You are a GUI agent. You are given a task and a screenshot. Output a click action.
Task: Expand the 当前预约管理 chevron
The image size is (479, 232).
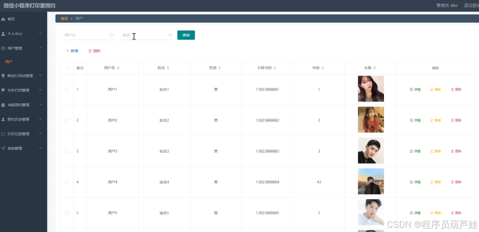[x=40, y=104]
